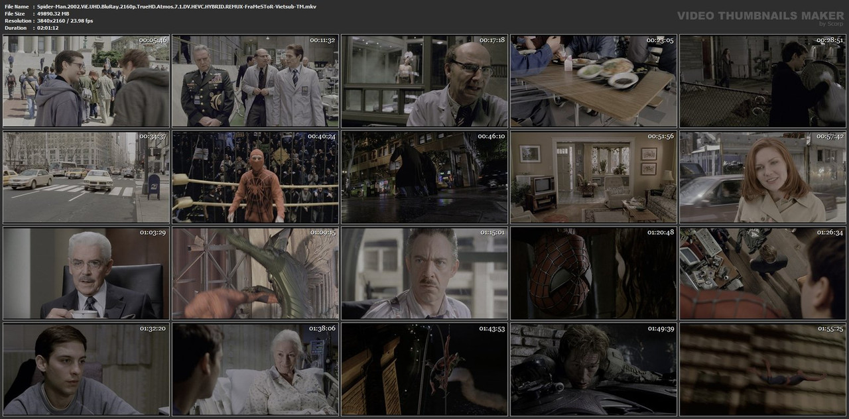
Task: Click the upside-down mask frame 01:20:48
Action: click(594, 273)
